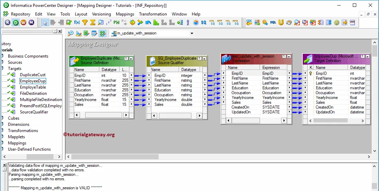Add a Filter funnel transformation

click(x=85, y=23)
